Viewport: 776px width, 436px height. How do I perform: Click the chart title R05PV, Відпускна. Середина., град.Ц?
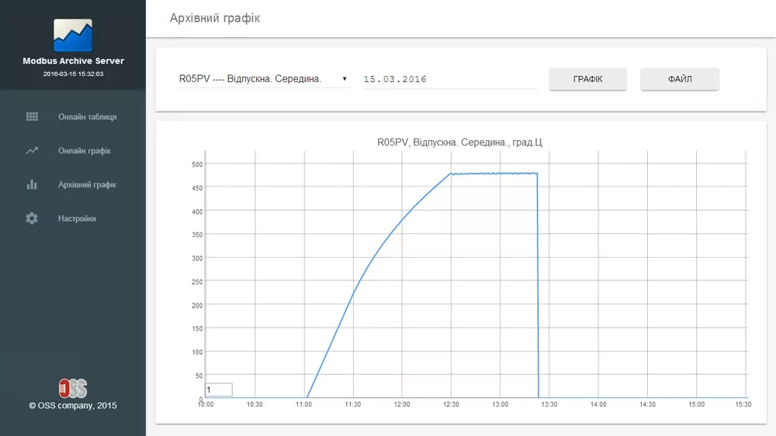(459, 142)
